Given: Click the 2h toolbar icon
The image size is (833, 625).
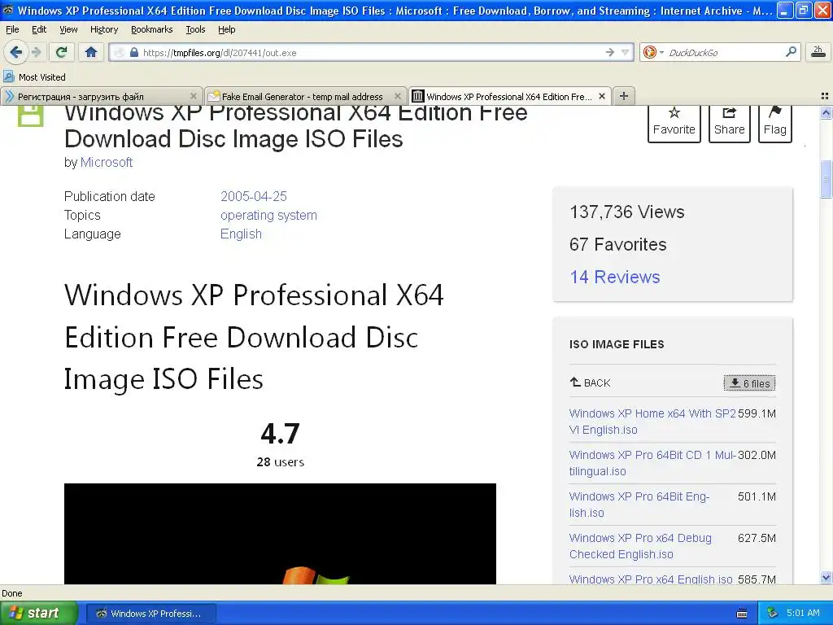Looking at the screenshot, I should click(x=818, y=52).
